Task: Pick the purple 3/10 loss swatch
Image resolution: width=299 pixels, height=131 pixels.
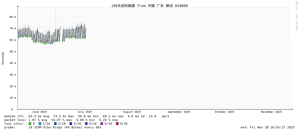Action: click(71, 124)
